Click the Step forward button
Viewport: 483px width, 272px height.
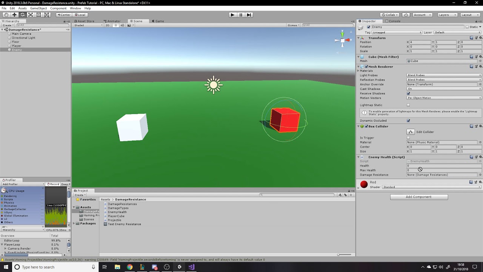tap(249, 15)
